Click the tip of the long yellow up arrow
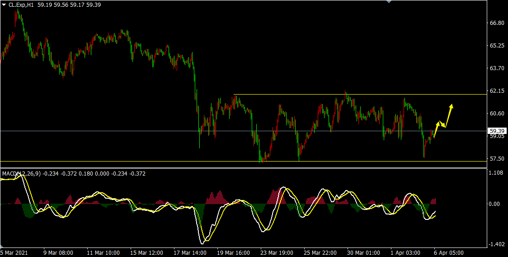508x257 pixels. 451,105
